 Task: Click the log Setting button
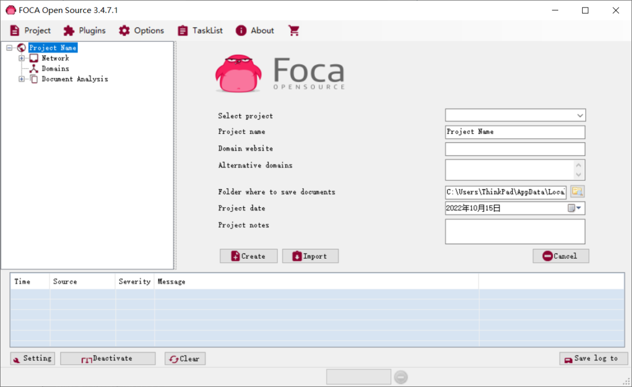[x=33, y=358]
